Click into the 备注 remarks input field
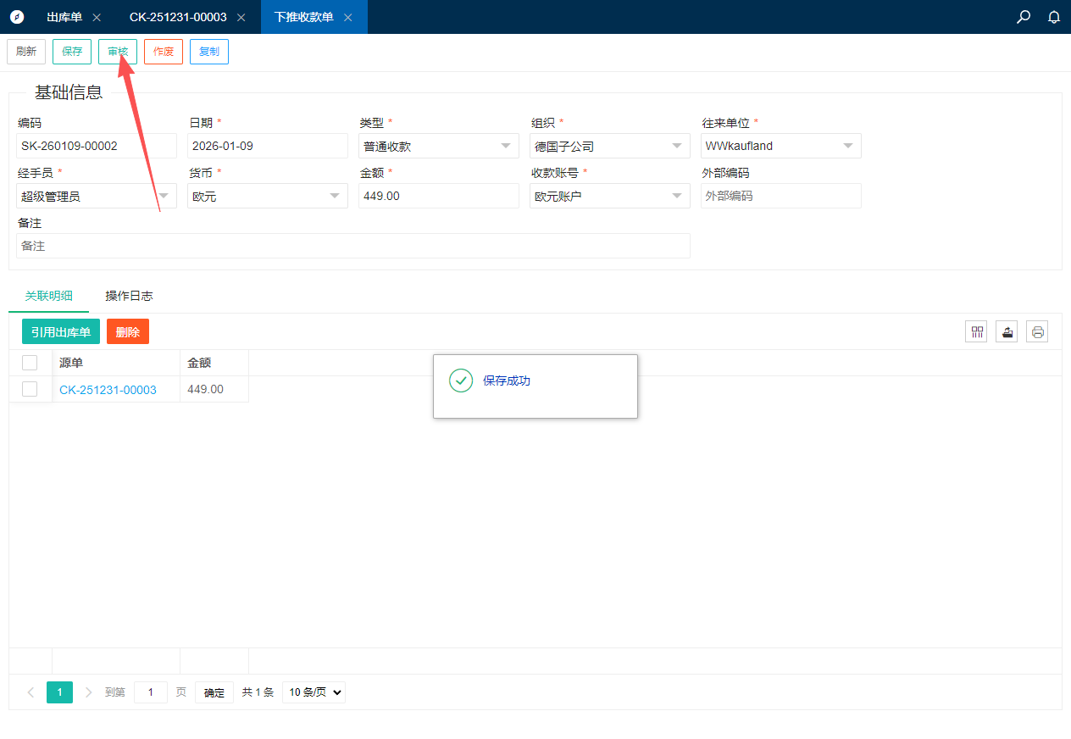1071x739 pixels. click(352, 246)
